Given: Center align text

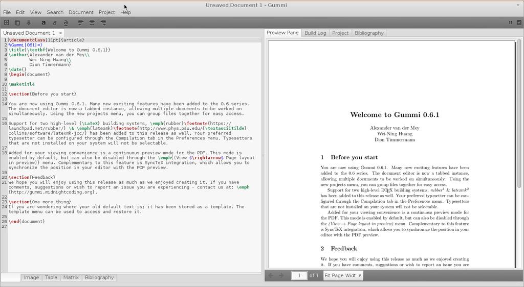Looking at the screenshot, I should [92, 22].
